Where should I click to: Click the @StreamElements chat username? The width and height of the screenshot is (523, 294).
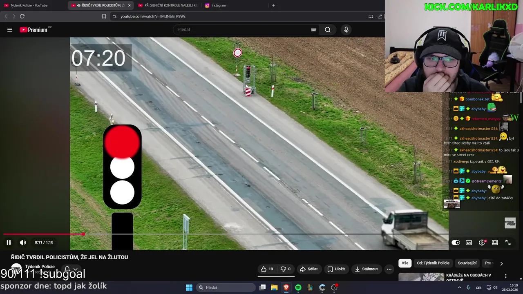pos(487,181)
